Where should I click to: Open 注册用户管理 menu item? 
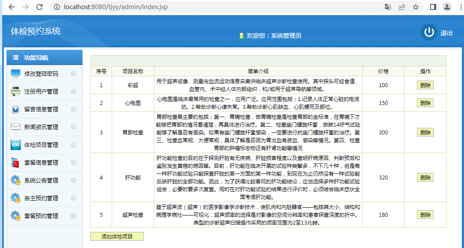tap(44, 91)
